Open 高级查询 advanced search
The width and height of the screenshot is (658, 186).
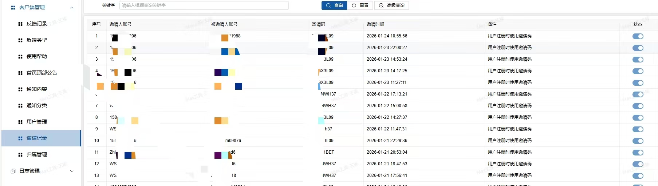(x=392, y=5)
